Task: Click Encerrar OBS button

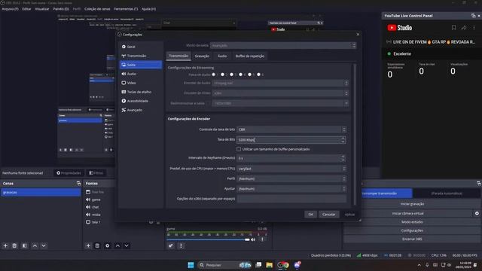Action: [x=412, y=239]
